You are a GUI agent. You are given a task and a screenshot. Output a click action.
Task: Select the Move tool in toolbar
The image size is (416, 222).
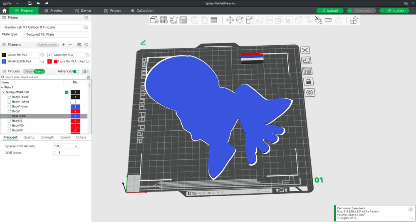230,20
